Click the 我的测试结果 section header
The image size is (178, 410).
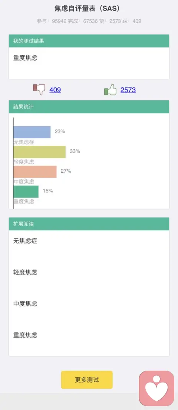[89, 41]
